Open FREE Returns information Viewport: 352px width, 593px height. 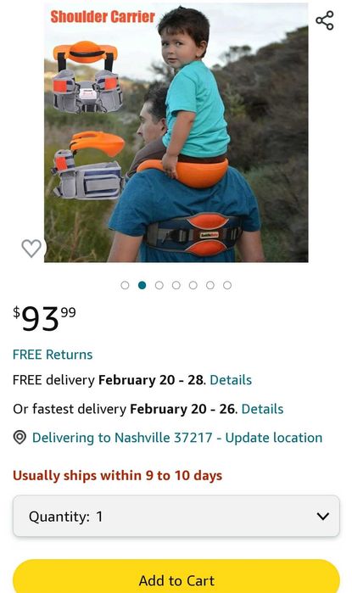(53, 355)
